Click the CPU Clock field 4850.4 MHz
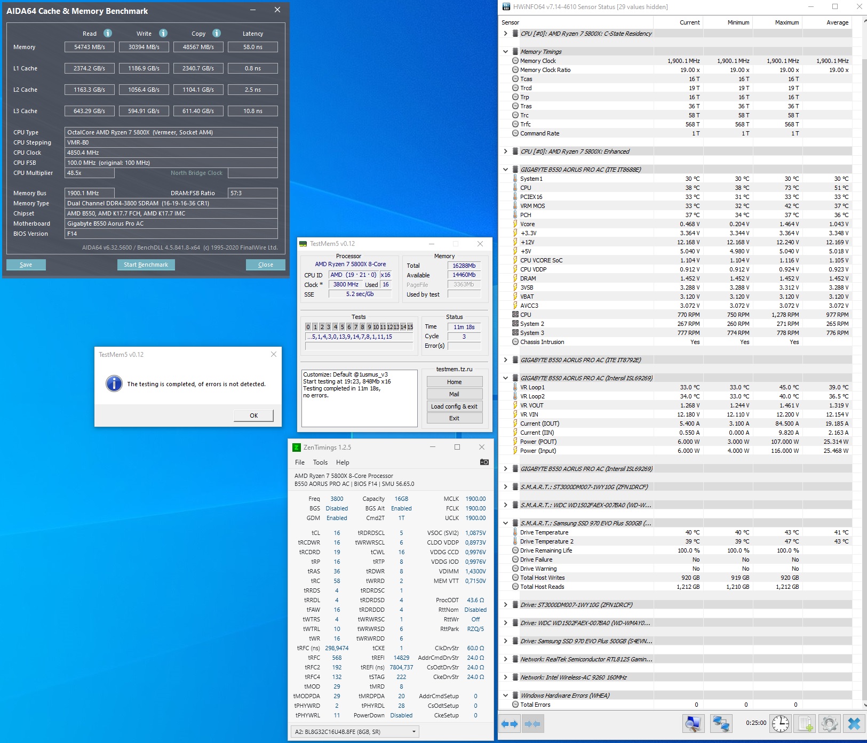This screenshot has width=867, height=743. point(171,153)
